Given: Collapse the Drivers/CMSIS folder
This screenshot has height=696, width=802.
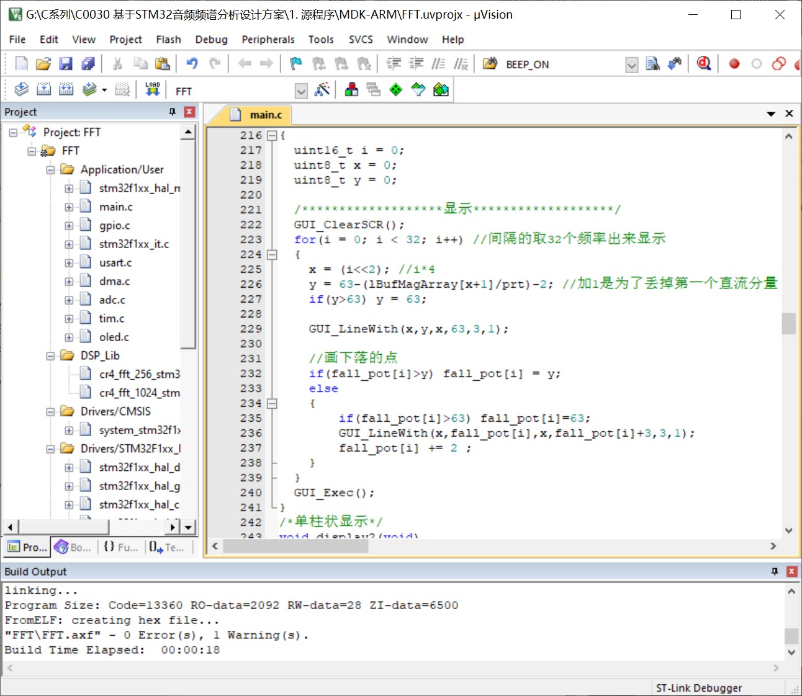Looking at the screenshot, I should click(x=50, y=412).
